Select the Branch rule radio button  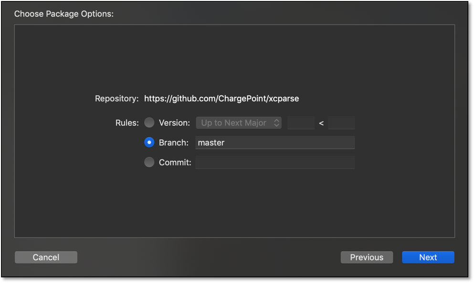[149, 143]
